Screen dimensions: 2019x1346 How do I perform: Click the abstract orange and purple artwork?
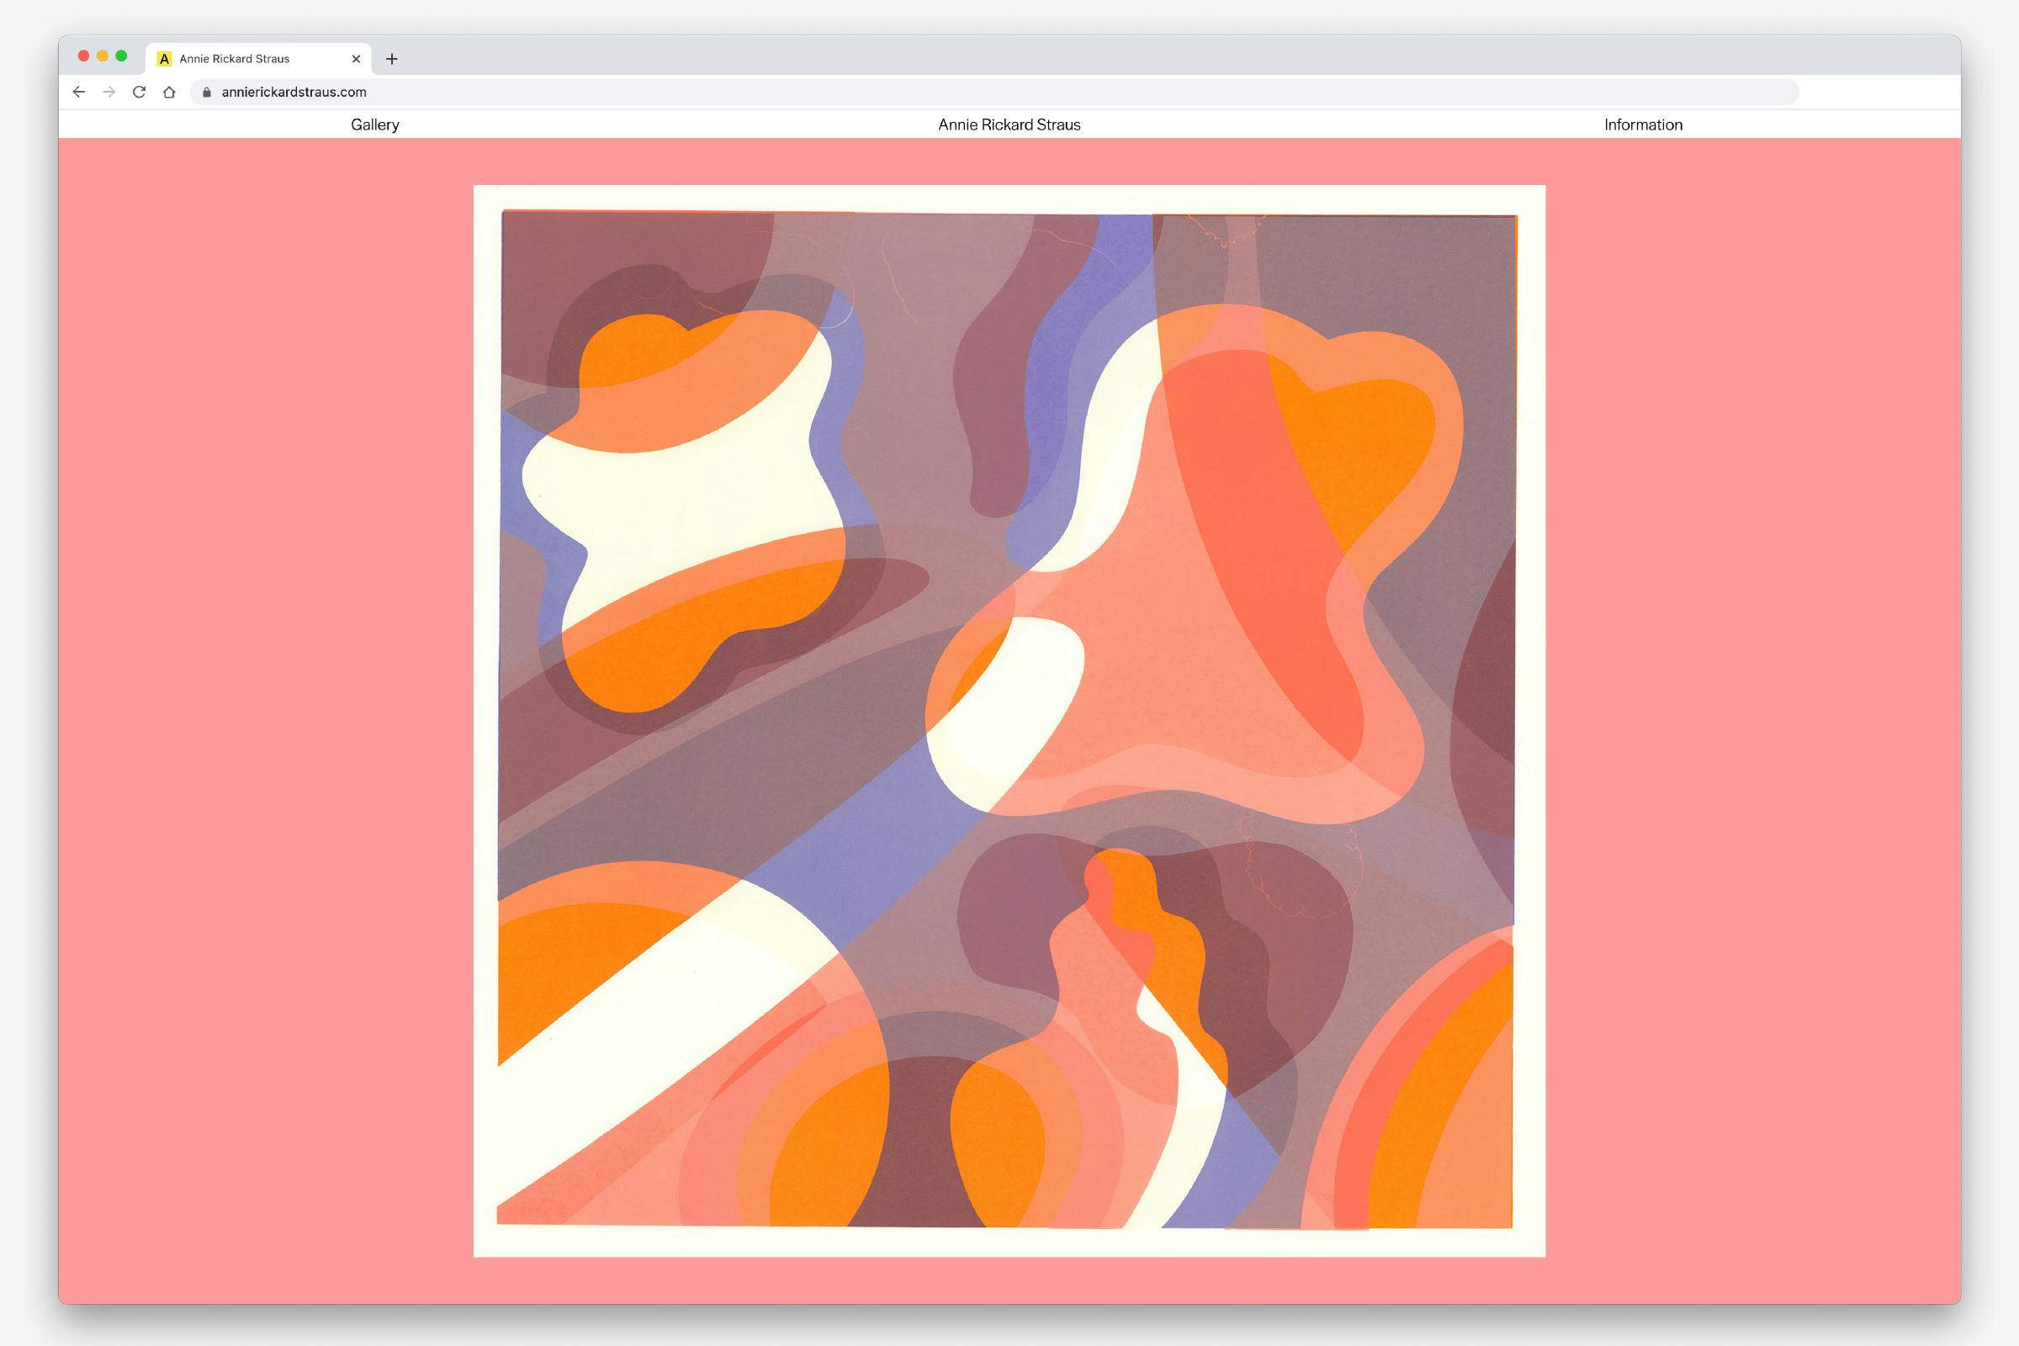[1010, 721]
